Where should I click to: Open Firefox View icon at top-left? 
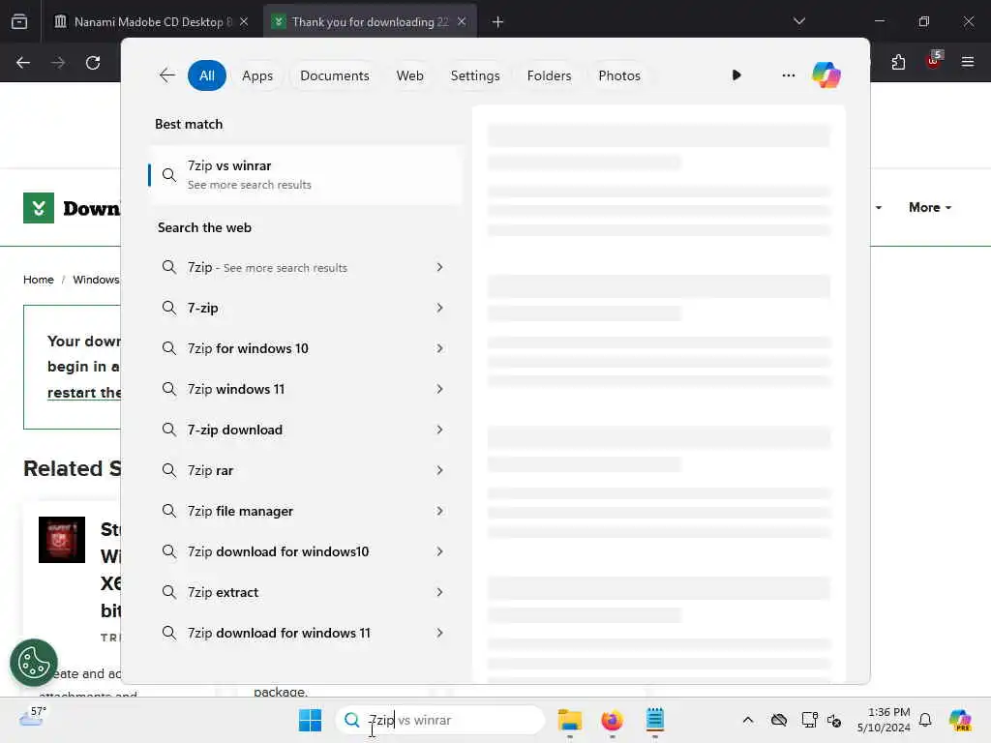[x=19, y=21]
